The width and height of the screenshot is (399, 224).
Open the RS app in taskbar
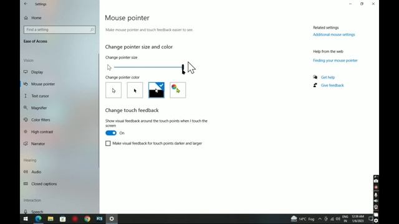coord(100,218)
